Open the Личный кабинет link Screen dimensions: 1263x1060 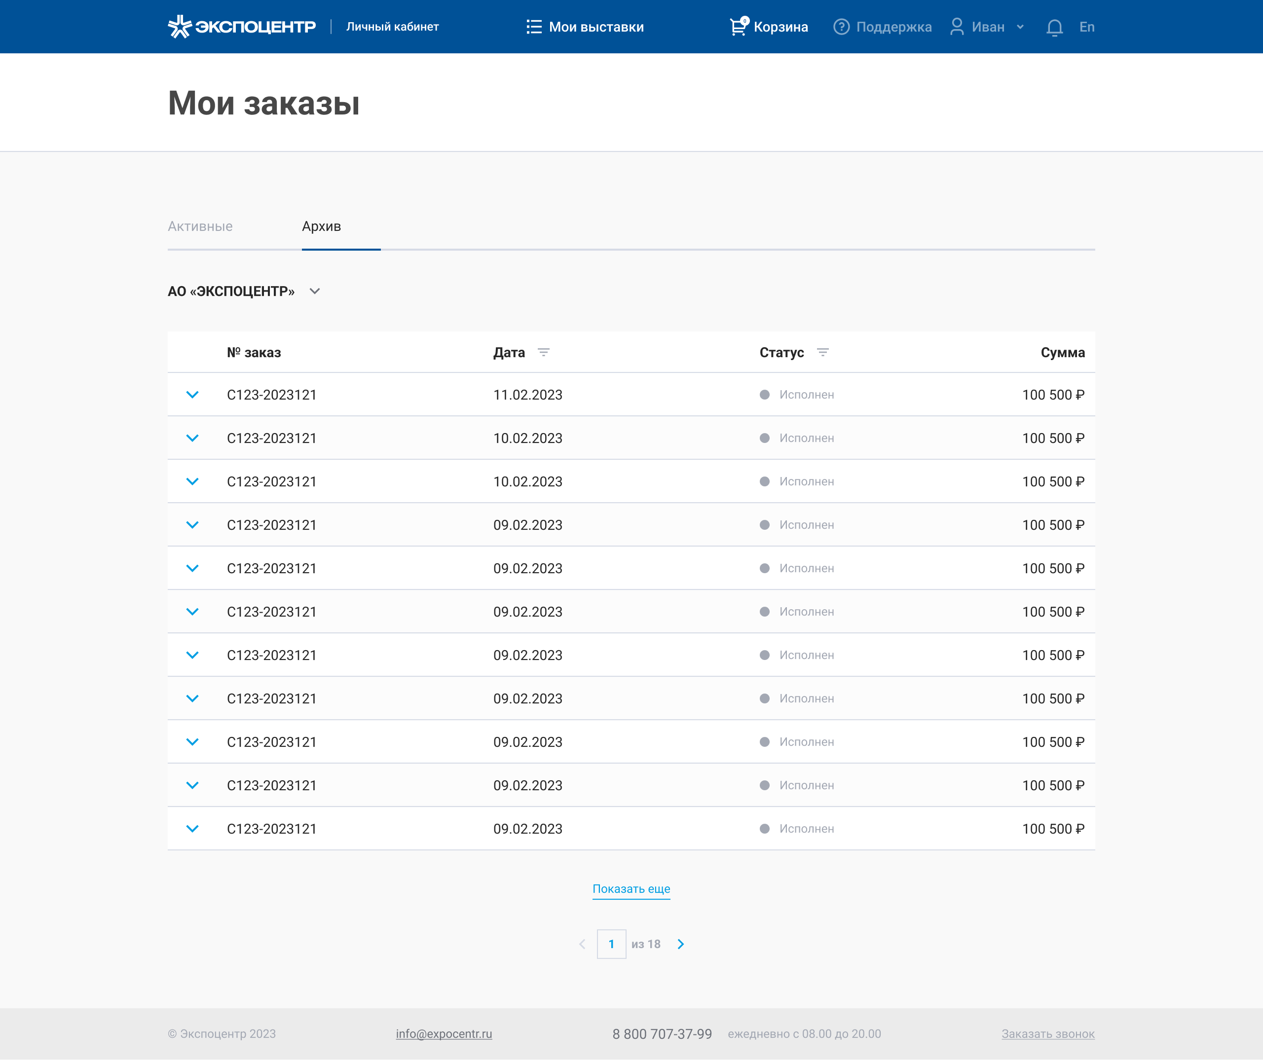point(392,27)
